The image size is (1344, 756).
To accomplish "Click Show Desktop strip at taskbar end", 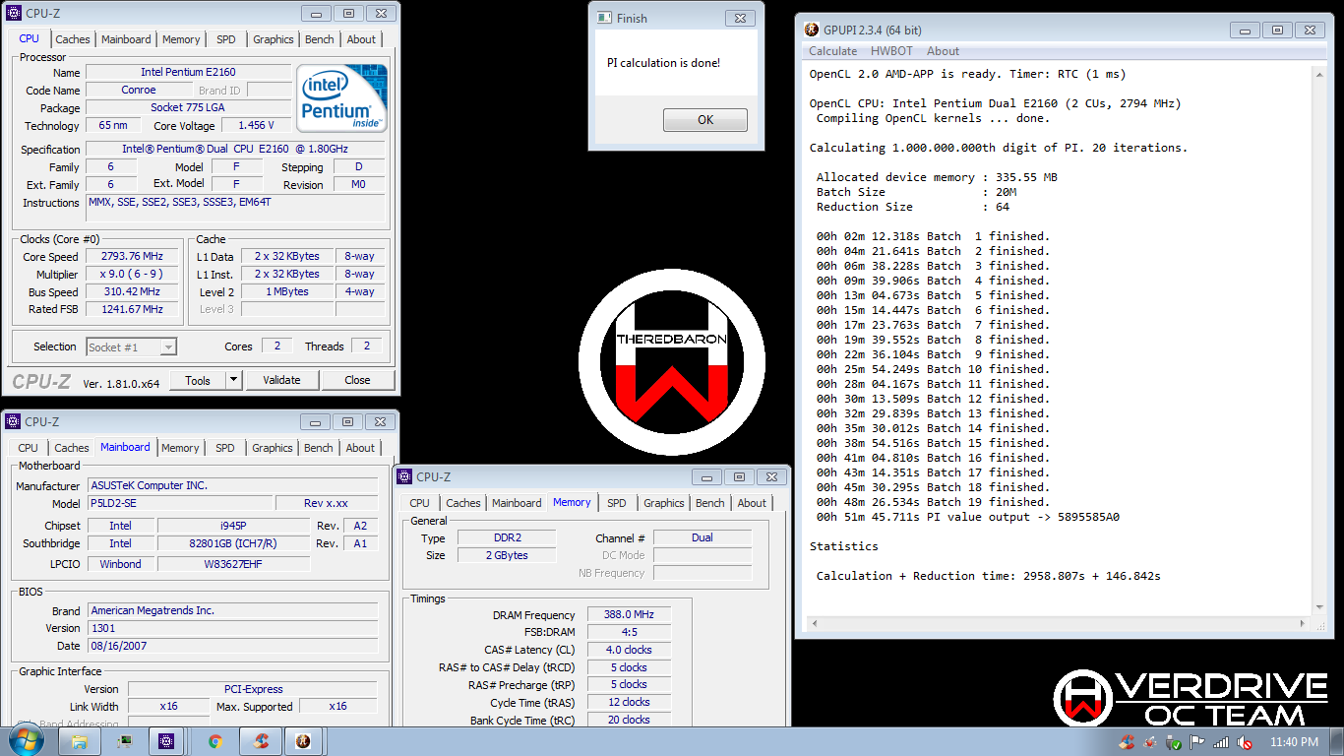I will coord(1336,741).
